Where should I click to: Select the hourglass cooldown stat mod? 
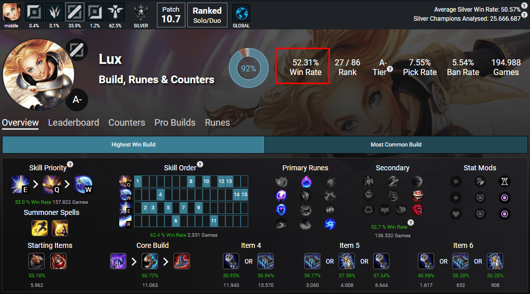click(x=504, y=181)
